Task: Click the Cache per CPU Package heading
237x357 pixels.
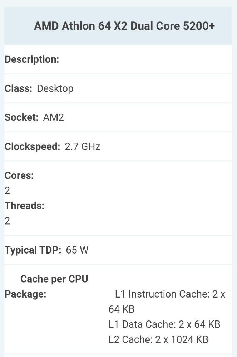Action: (x=46, y=286)
